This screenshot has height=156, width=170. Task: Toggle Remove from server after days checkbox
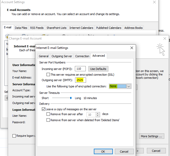pos(48,114)
